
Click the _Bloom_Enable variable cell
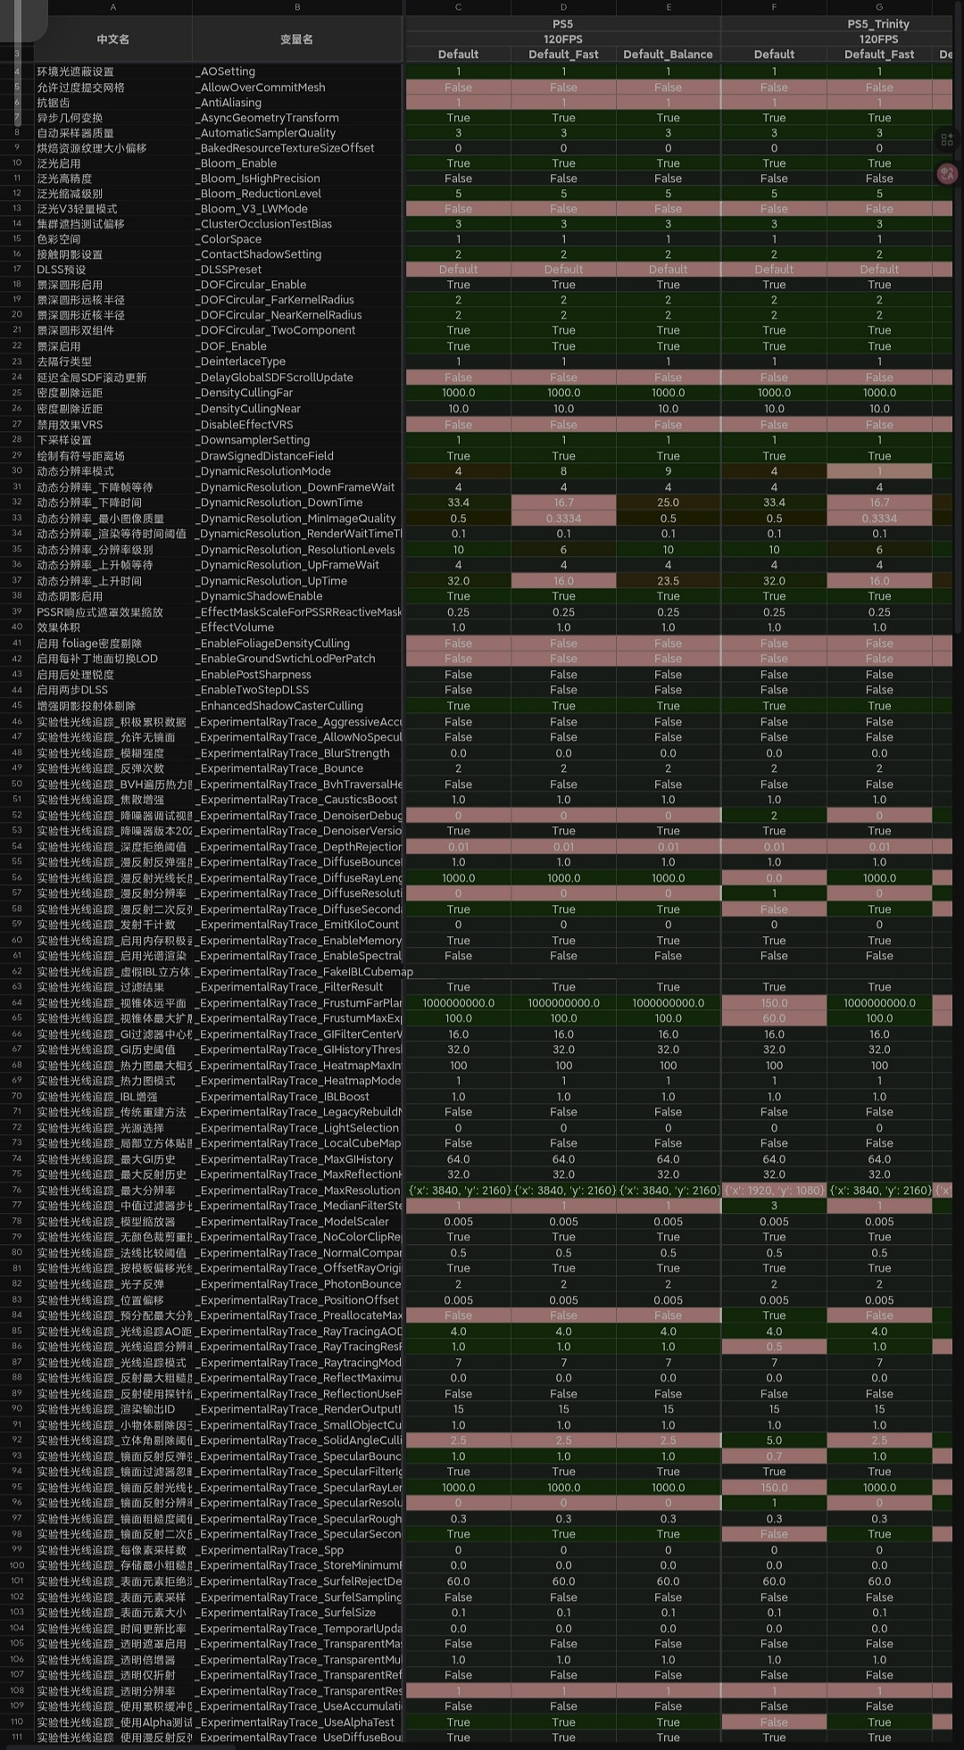[x=297, y=163]
